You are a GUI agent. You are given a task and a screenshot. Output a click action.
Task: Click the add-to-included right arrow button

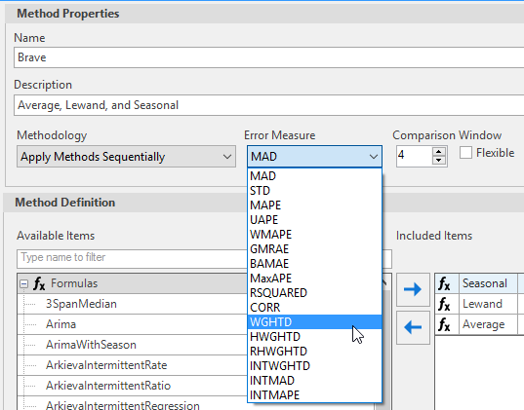413,289
